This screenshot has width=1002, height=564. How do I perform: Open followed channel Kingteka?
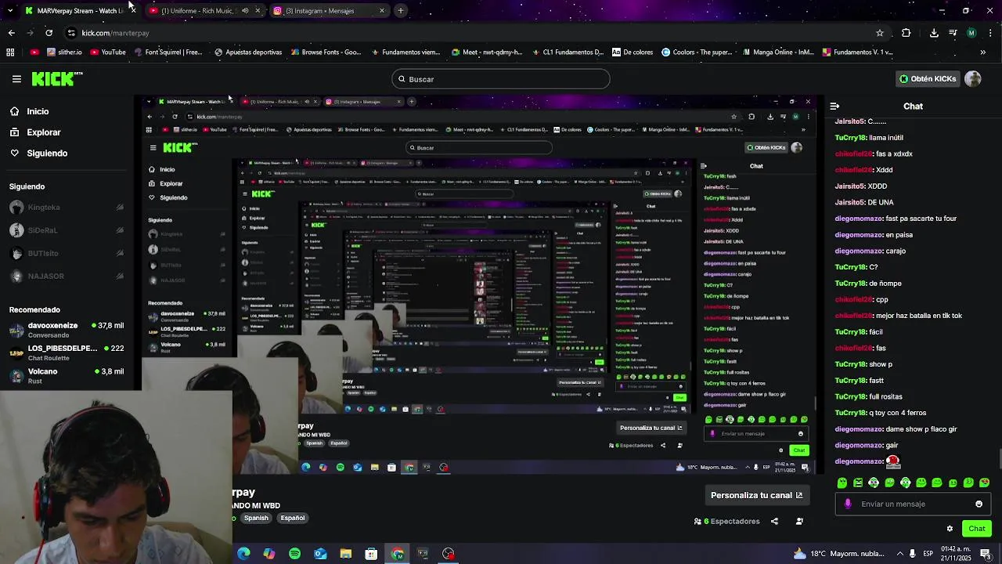(67, 208)
